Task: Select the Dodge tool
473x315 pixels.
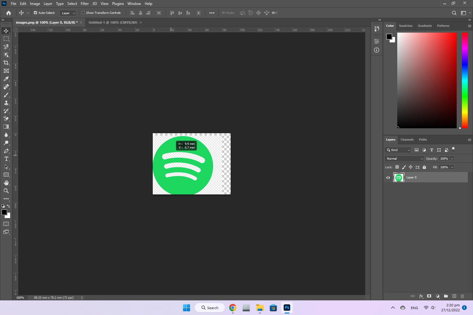Action: 6,143
